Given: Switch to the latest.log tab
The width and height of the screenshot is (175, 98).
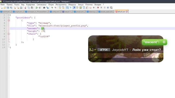Looking at the screenshot, I should click(92, 12).
